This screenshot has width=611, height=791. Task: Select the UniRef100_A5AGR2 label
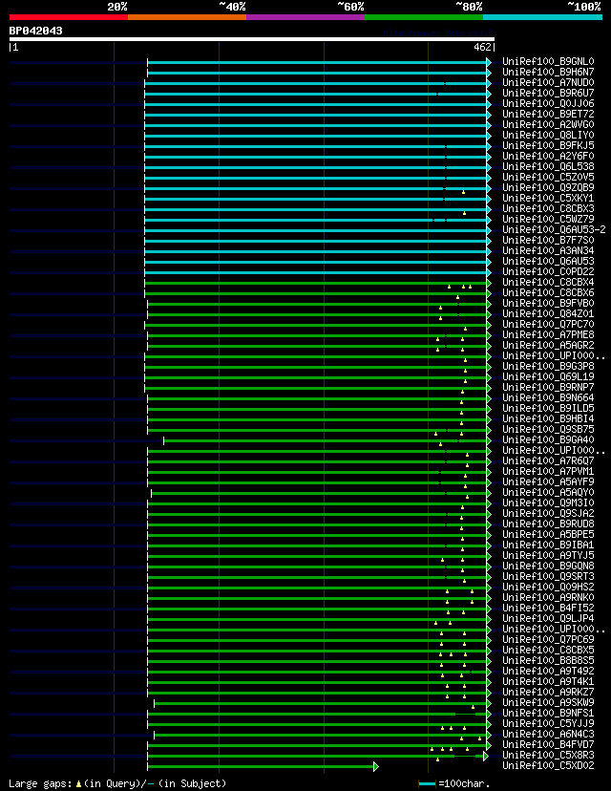(548, 346)
